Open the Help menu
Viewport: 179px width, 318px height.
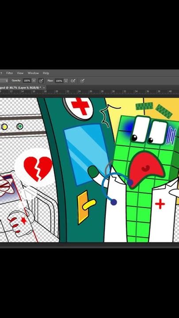point(46,73)
